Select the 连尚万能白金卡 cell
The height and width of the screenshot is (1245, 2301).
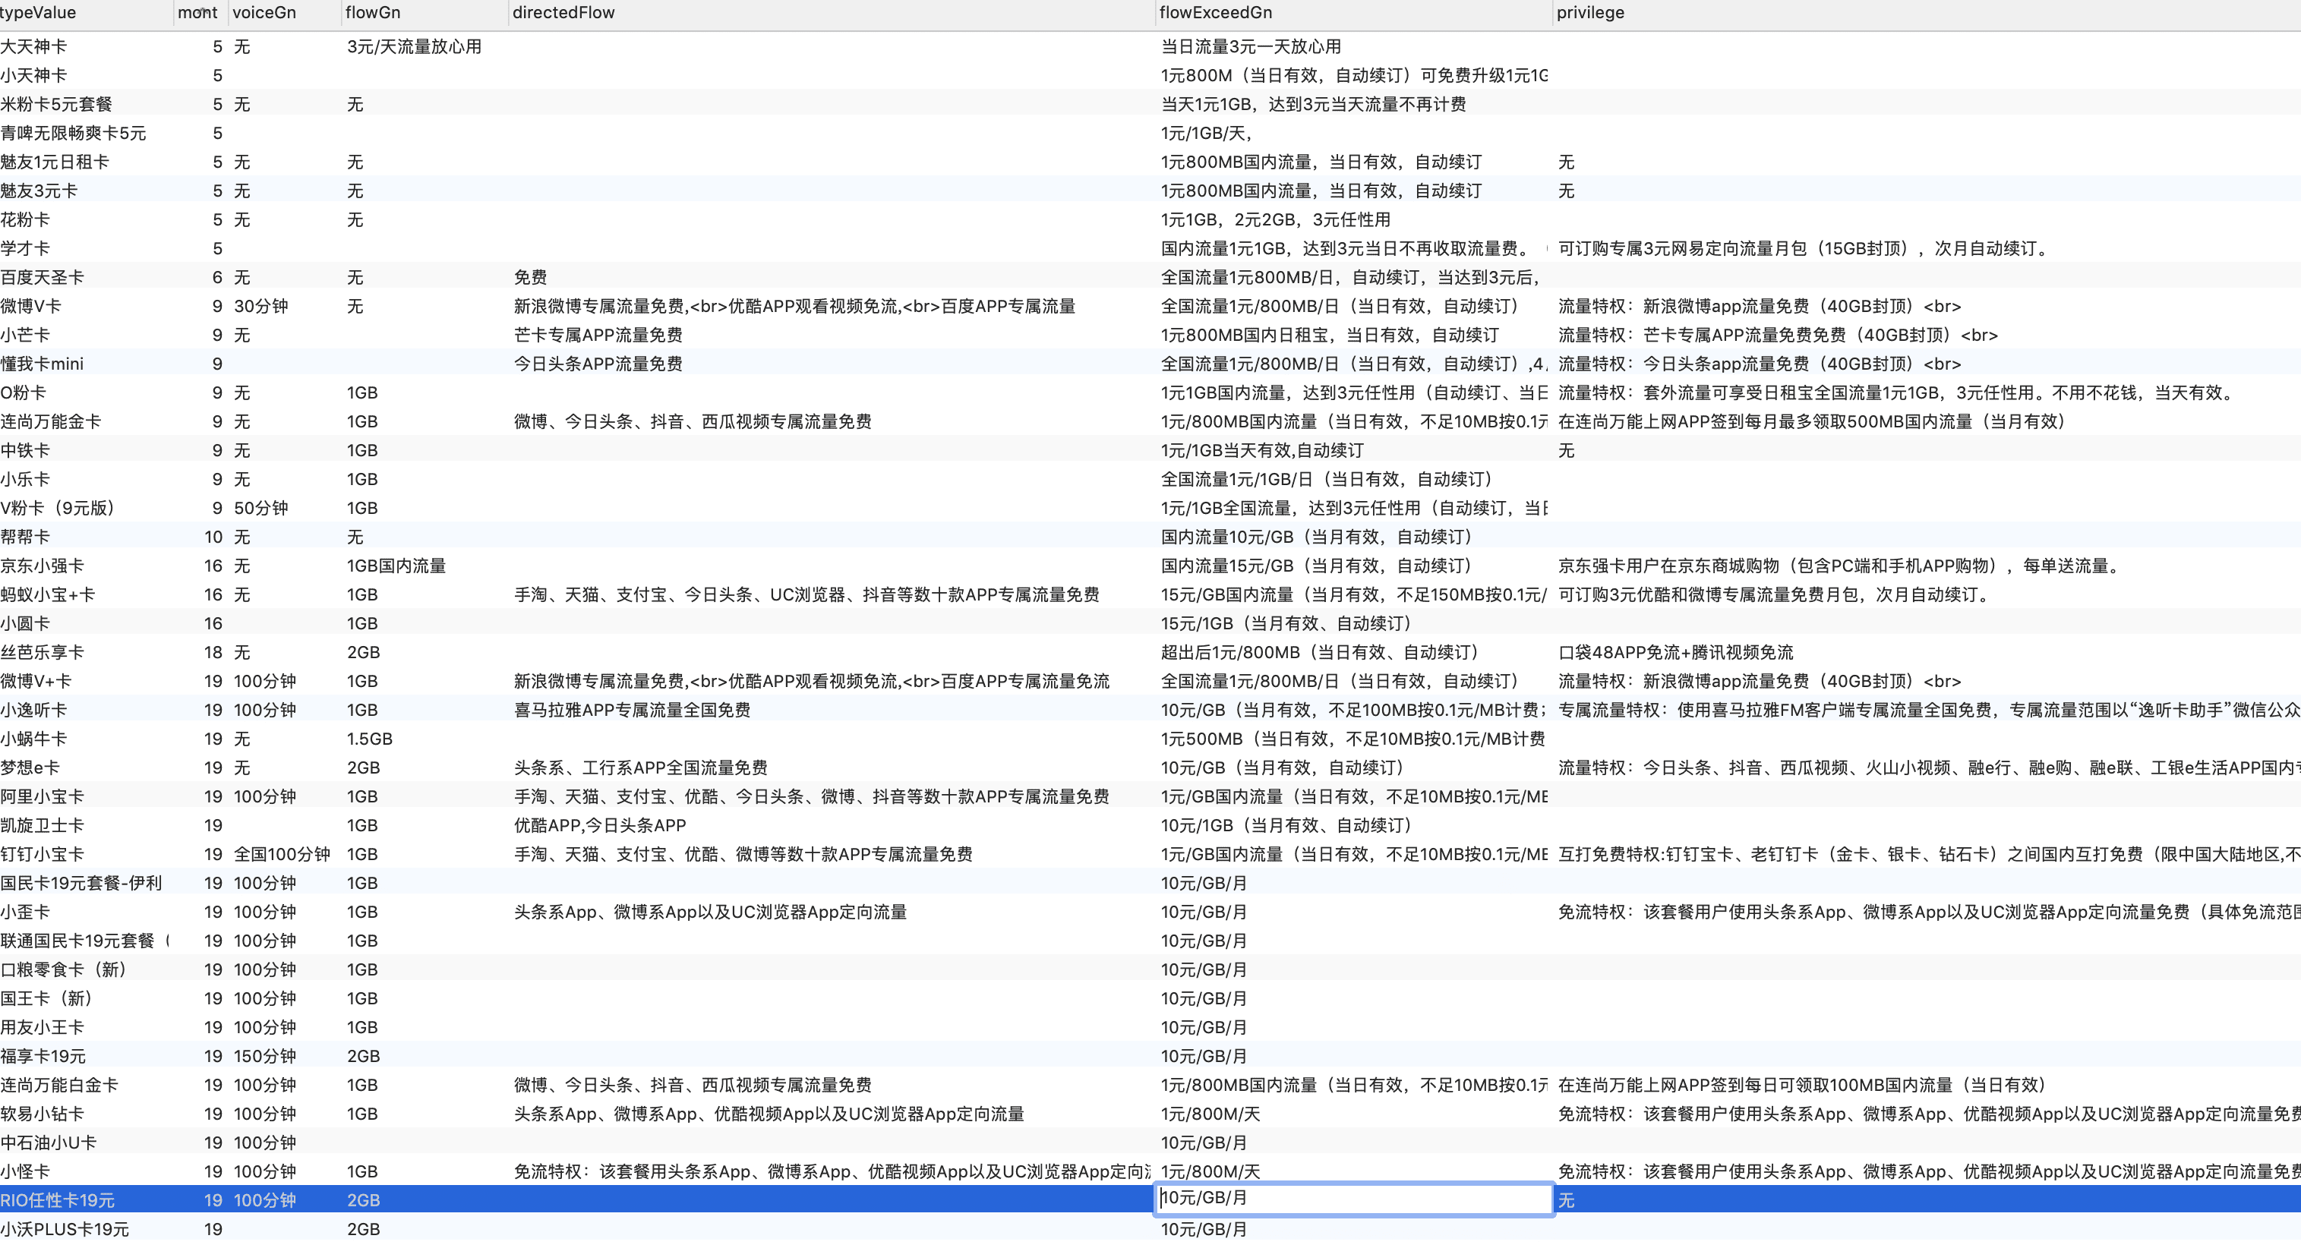pos(59,1084)
